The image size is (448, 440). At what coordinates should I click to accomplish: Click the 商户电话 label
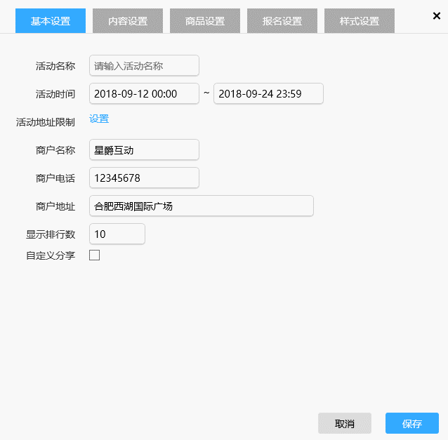coord(55,178)
